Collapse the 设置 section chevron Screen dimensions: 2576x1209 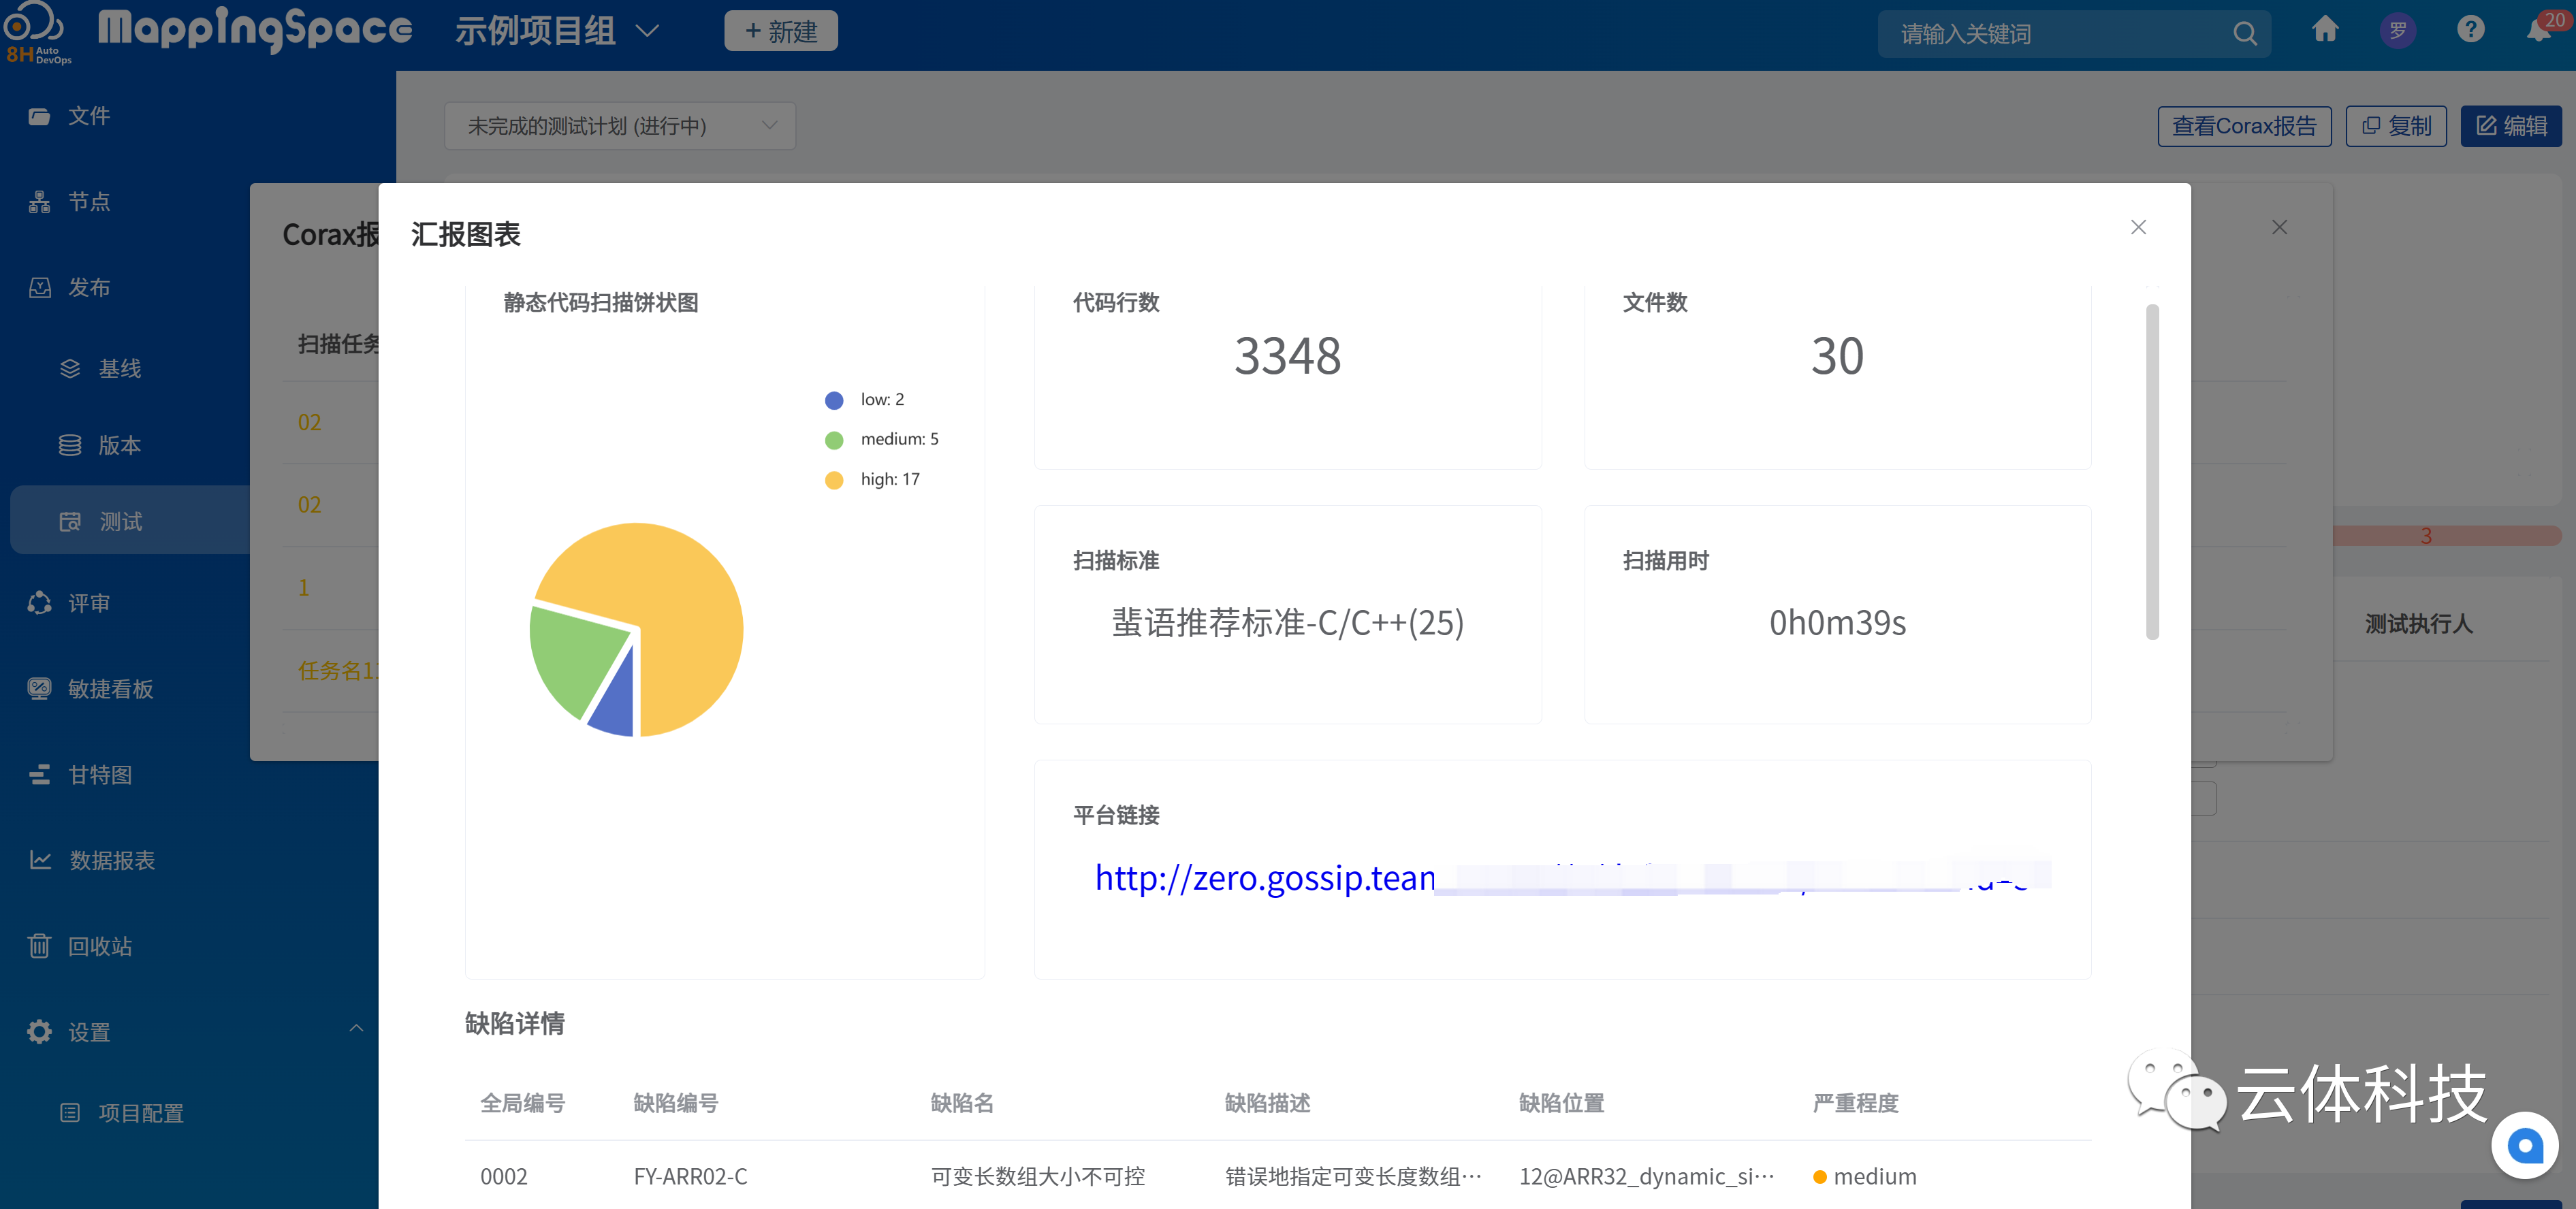coord(356,1029)
